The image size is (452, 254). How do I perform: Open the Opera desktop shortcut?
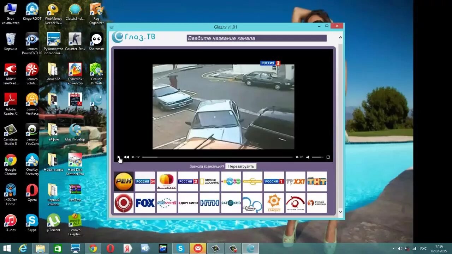(32, 193)
